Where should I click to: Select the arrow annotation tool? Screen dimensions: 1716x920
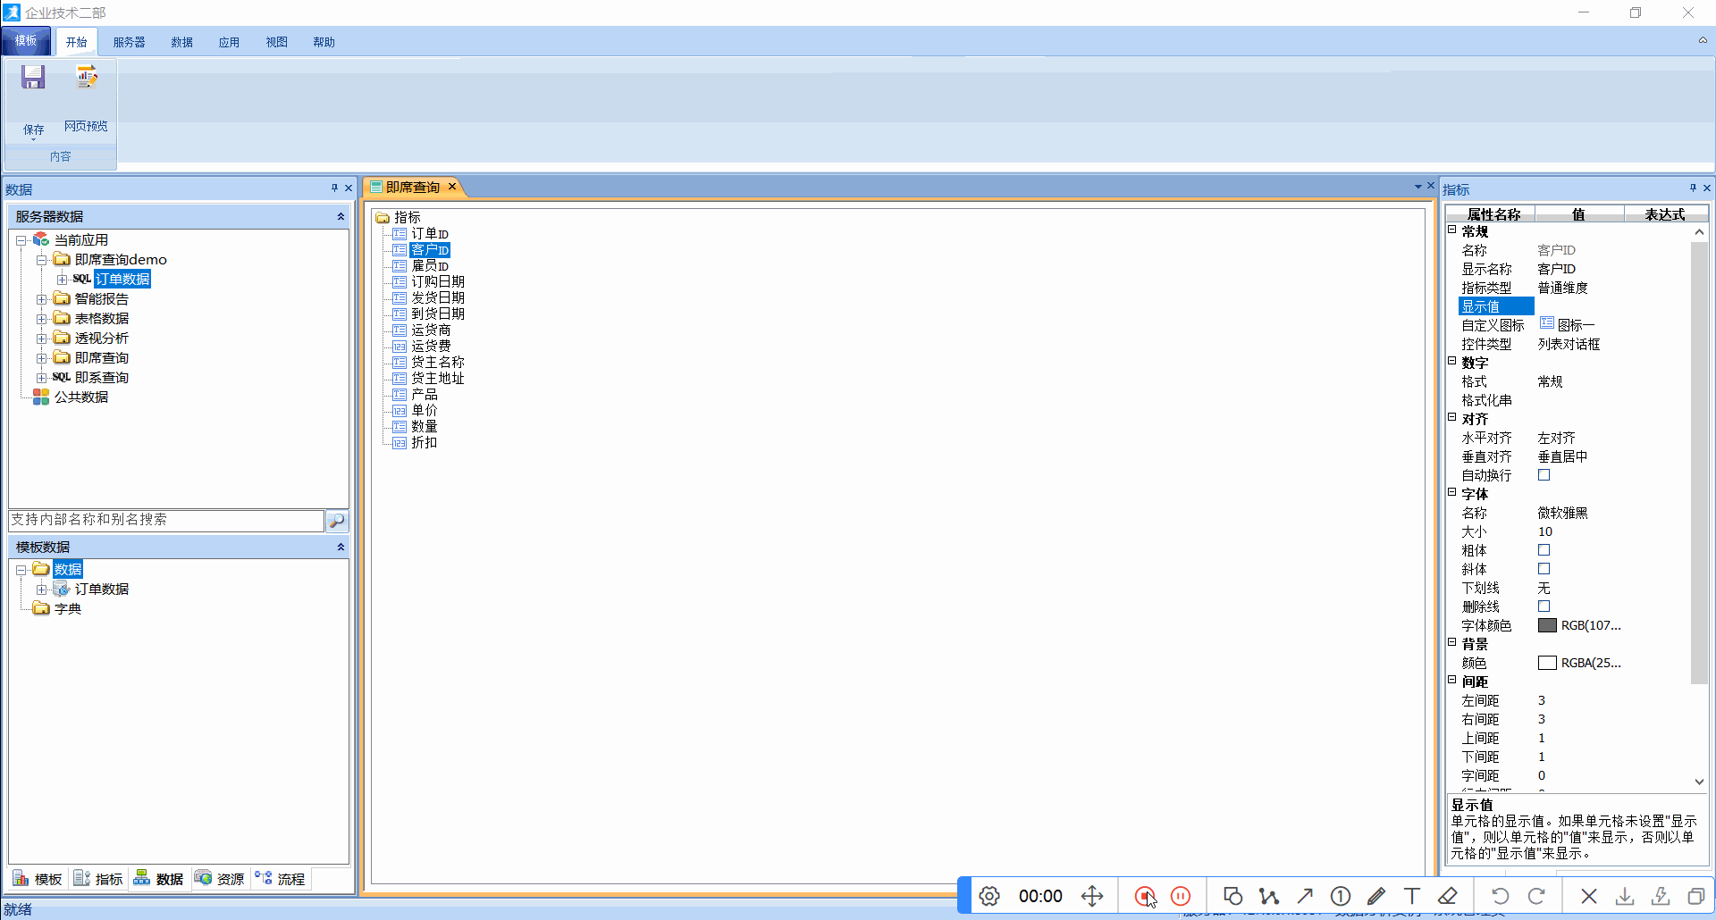1305,896
